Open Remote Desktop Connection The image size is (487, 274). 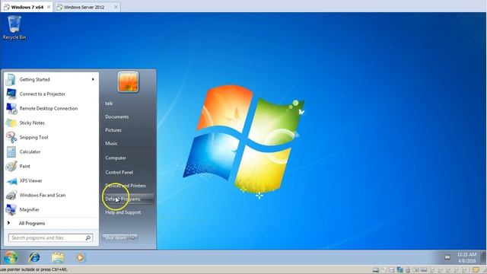click(x=51, y=108)
